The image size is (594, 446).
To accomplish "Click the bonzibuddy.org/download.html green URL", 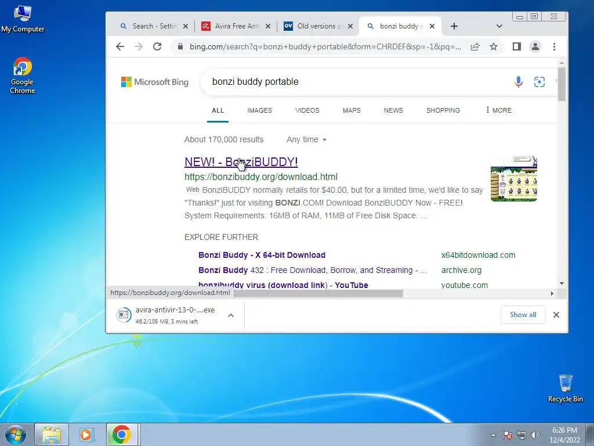I will (261, 177).
